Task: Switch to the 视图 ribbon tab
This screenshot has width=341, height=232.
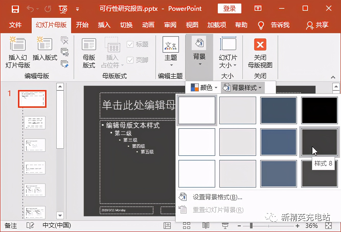Action: point(192,25)
